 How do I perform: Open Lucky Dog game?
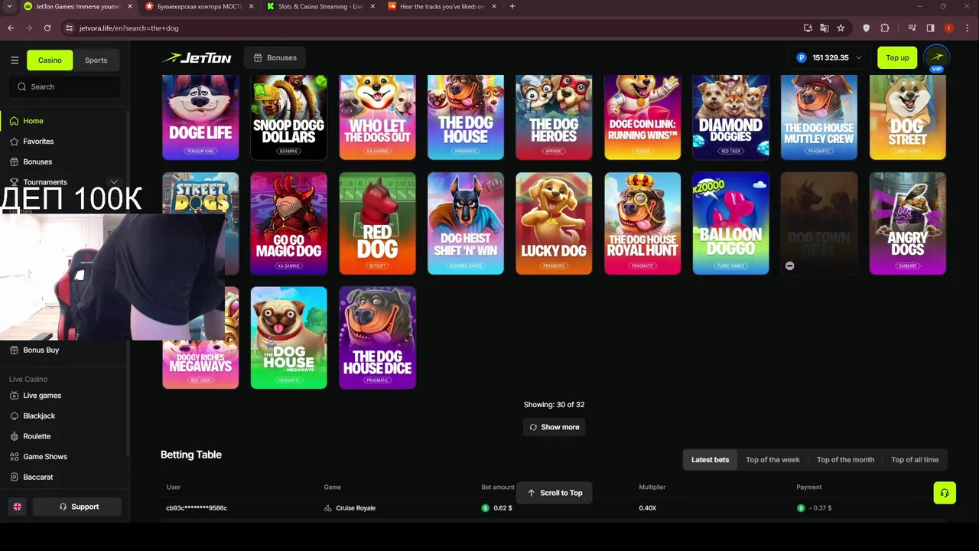click(x=554, y=223)
